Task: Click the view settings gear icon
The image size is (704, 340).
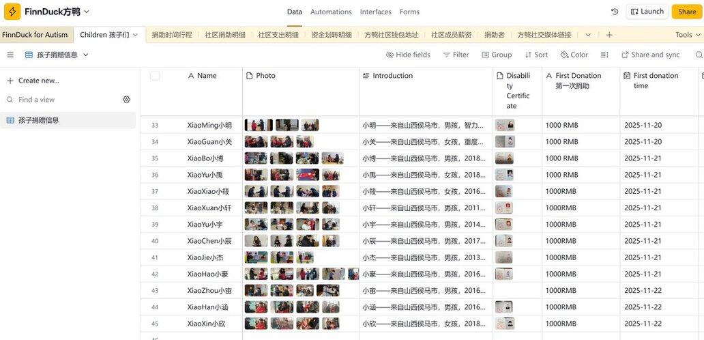Action: pyautogui.click(x=126, y=100)
